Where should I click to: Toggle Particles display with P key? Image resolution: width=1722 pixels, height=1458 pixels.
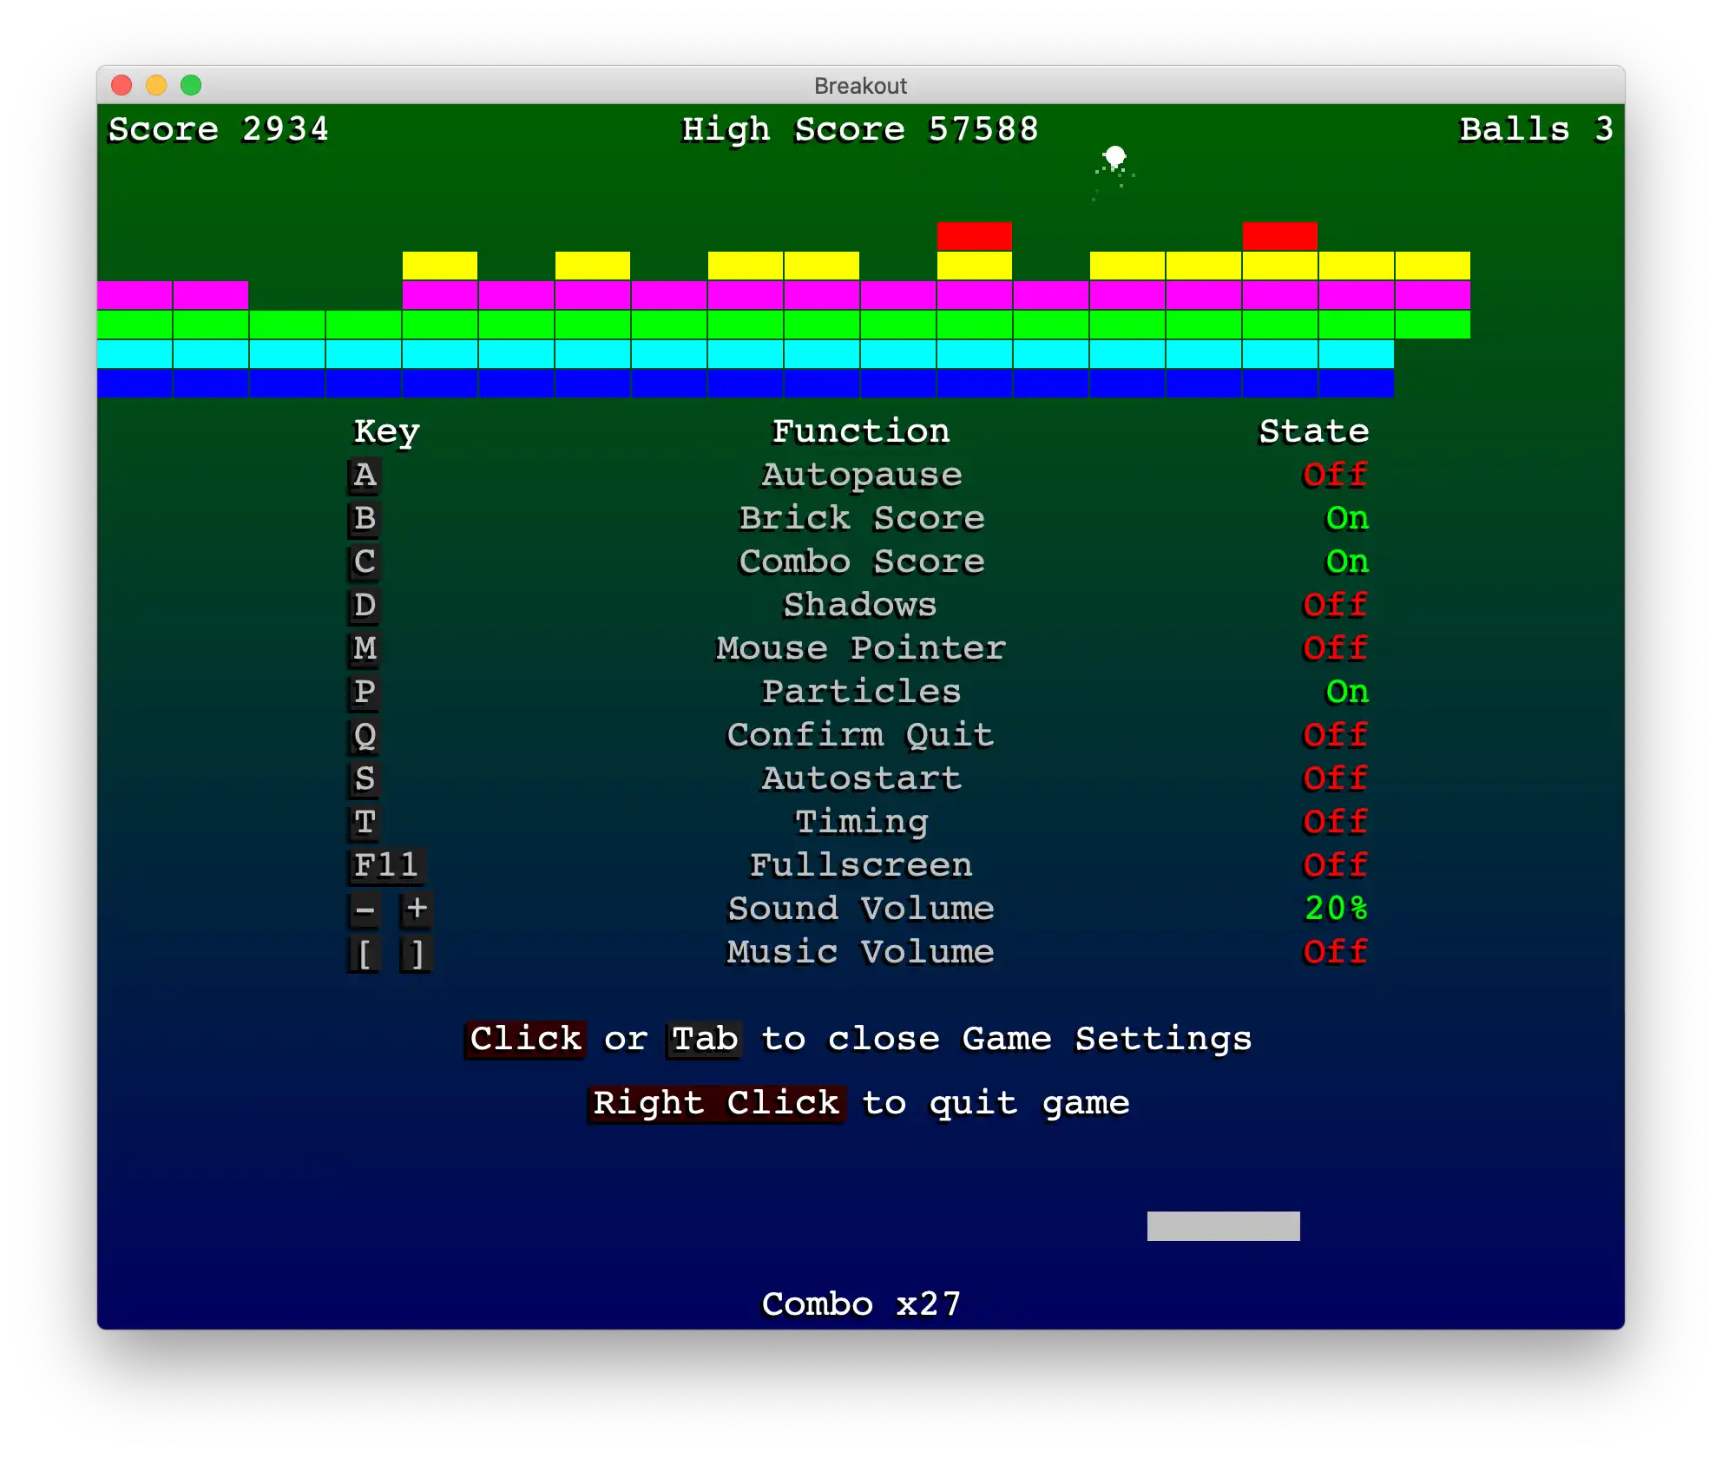click(366, 693)
